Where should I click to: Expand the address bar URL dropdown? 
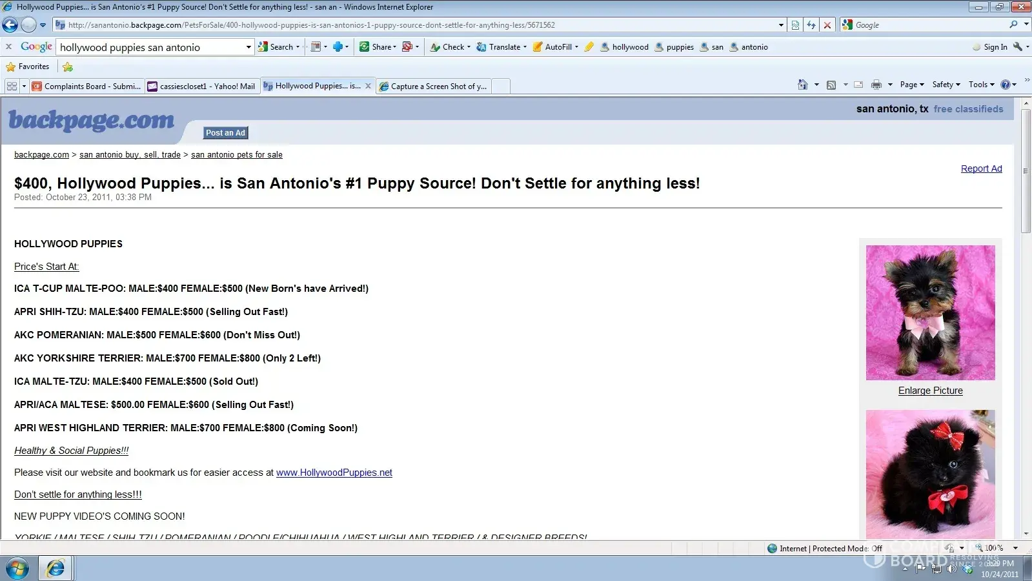tap(781, 25)
